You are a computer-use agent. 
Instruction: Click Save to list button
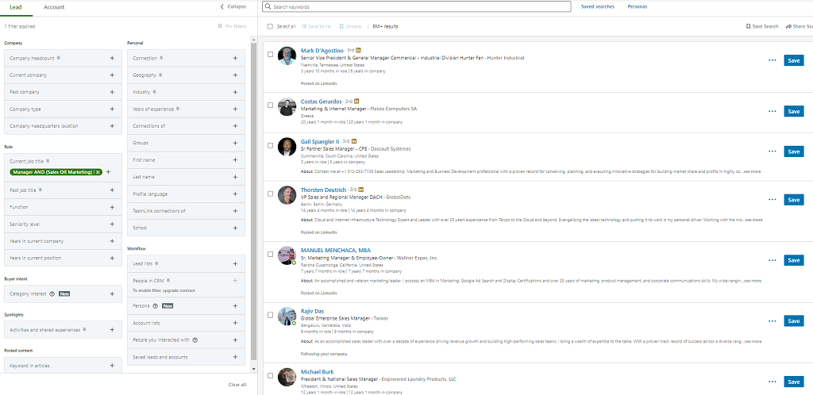click(x=317, y=26)
